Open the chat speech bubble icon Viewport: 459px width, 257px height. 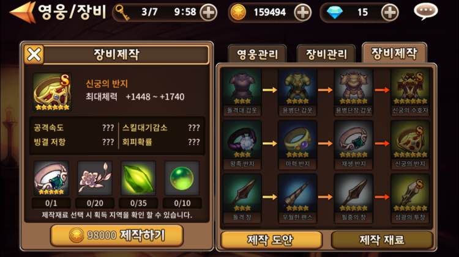pyautogui.click(x=425, y=12)
